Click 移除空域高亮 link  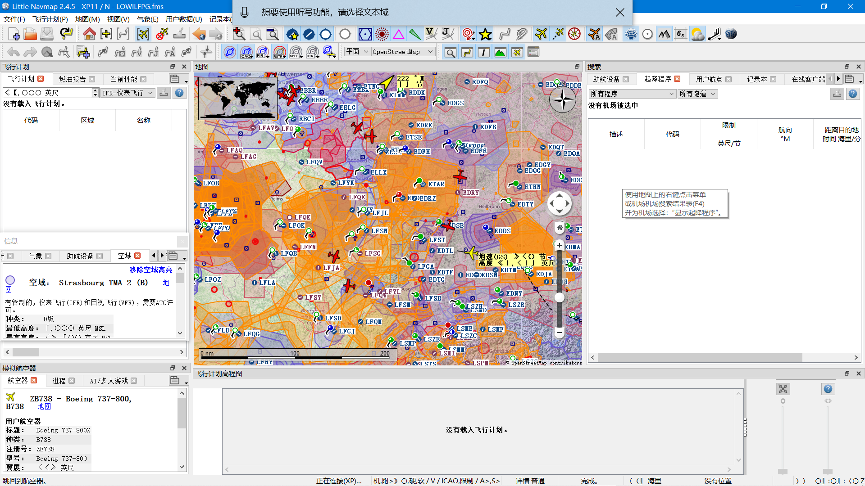tap(151, 270)
